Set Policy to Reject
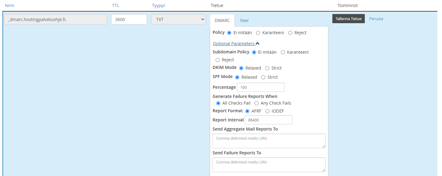The width and height of the screenshot is (442, 176). [x=290, y=33]
